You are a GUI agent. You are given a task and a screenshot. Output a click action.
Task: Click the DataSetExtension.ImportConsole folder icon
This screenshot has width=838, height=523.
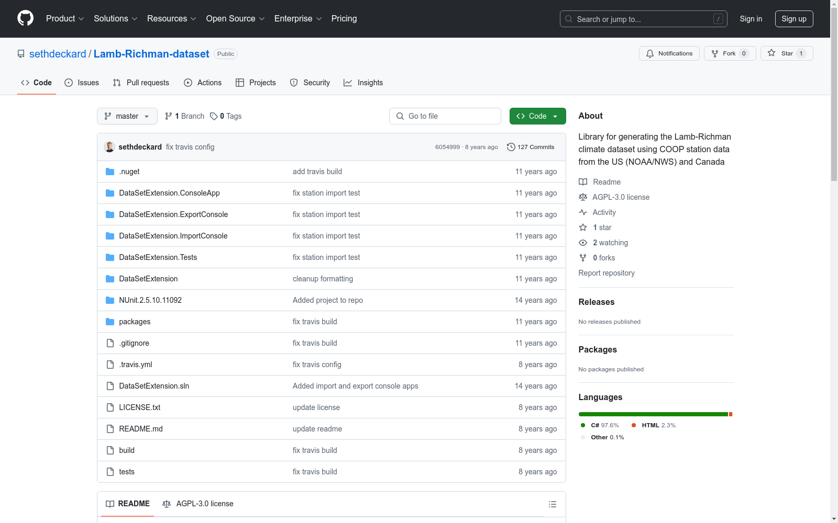[110, 236]
